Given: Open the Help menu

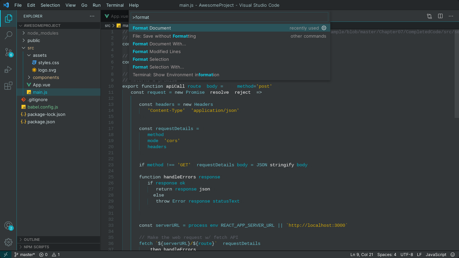Looking at the screenshot, I should [x=134, y=5].
